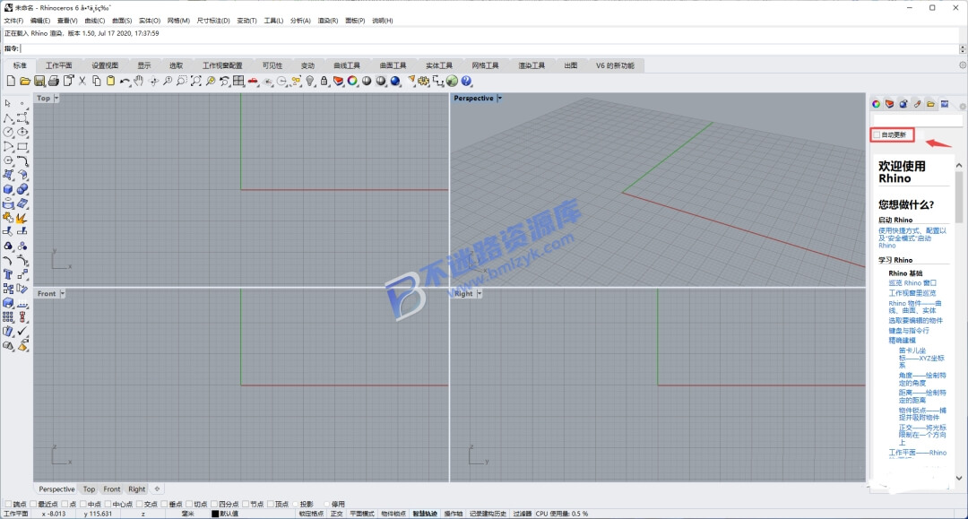Print using the printer icon
Screen dimensions: 968x519
(x=54, y=81)
